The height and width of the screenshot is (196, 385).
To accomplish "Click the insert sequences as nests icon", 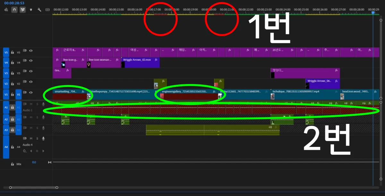I will [6, 10].
